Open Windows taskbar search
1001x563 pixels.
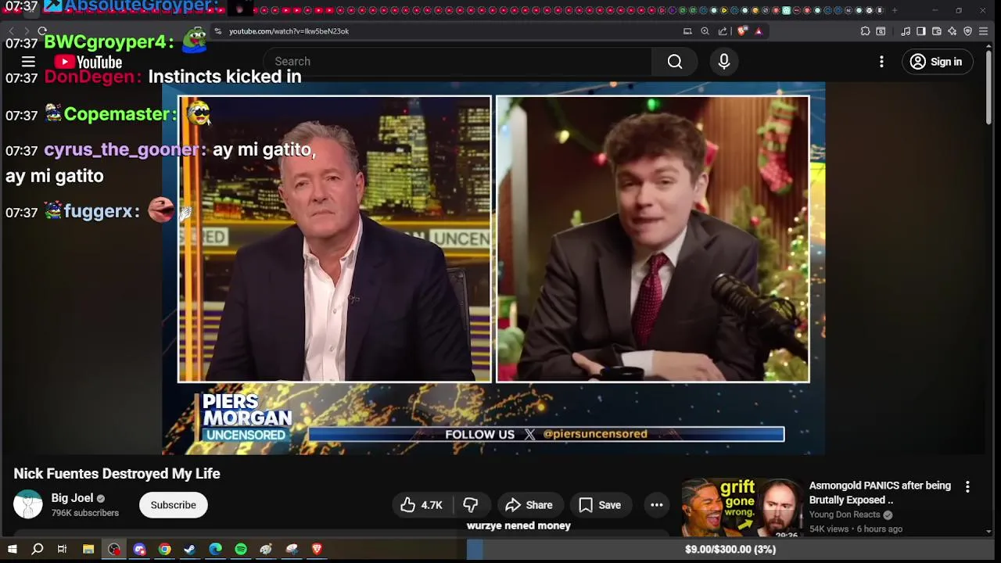(x=37, y=550)
